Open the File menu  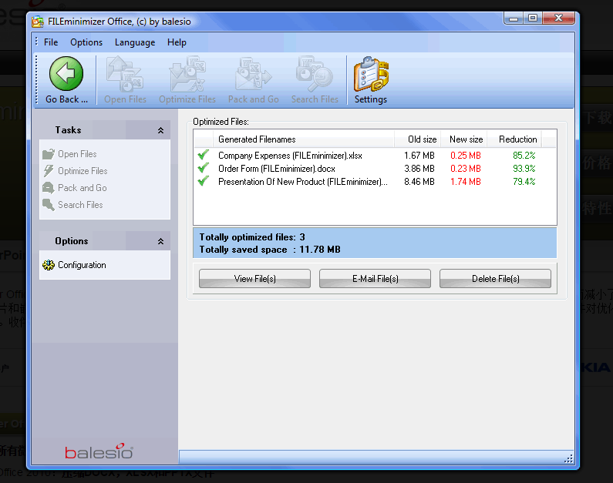click(51, 42)
